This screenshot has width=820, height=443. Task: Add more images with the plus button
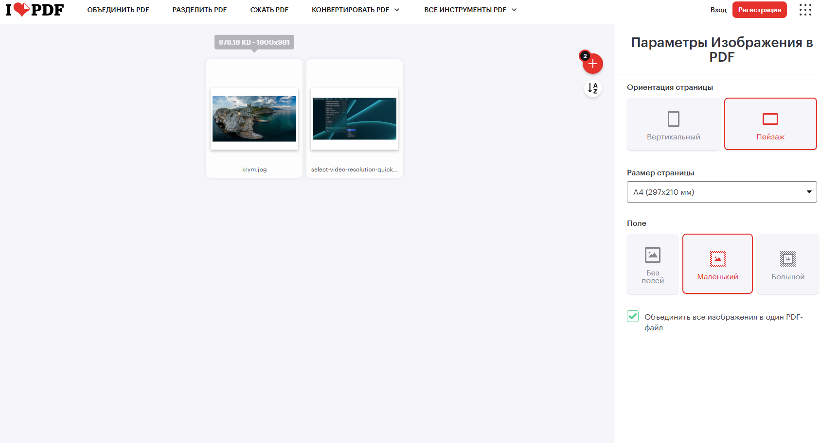click(x=593, y=64)
